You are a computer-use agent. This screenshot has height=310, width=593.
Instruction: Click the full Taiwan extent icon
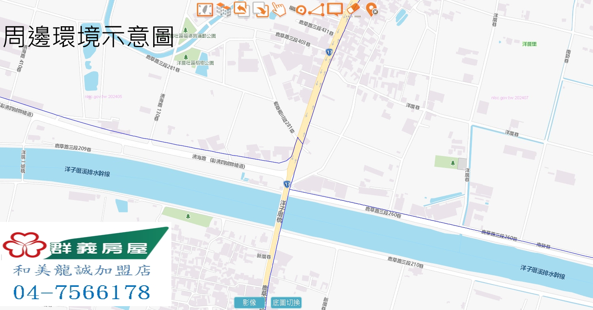coord(205,10)
